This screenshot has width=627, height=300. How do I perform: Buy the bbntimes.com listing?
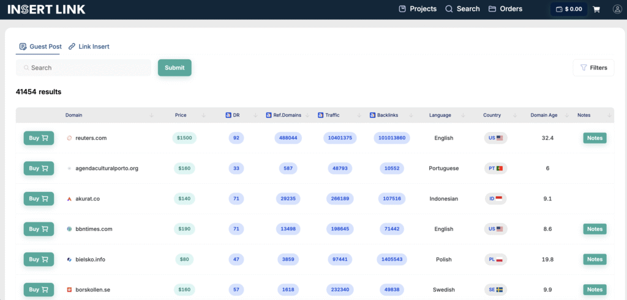coord(39,229)
